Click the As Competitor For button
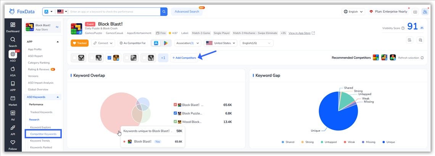The image size is (435, 156). coord(133,43)
